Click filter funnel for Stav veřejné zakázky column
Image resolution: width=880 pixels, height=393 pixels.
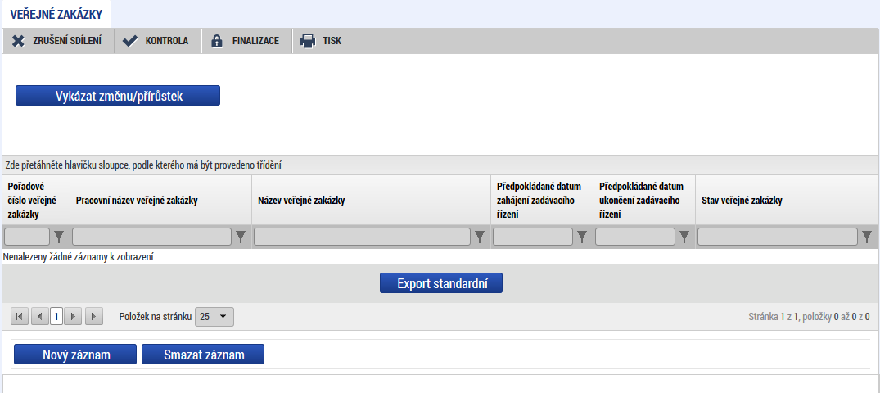pyautogui.click(x=867, y=237)
